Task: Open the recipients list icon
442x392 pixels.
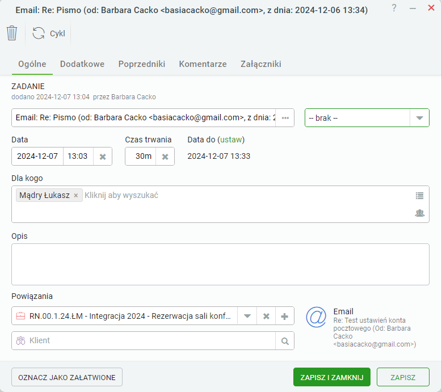Action: point(419,196)
